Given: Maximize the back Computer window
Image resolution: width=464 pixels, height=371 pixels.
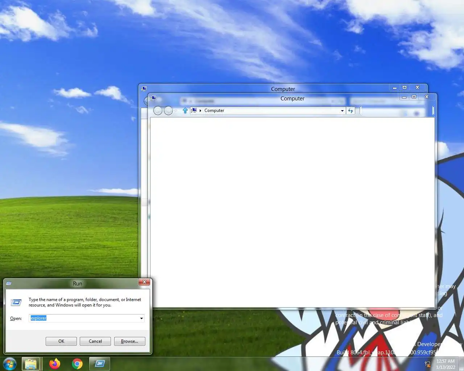Looking at the screenshot, I should pyautogui.click(x=405, y=87).
